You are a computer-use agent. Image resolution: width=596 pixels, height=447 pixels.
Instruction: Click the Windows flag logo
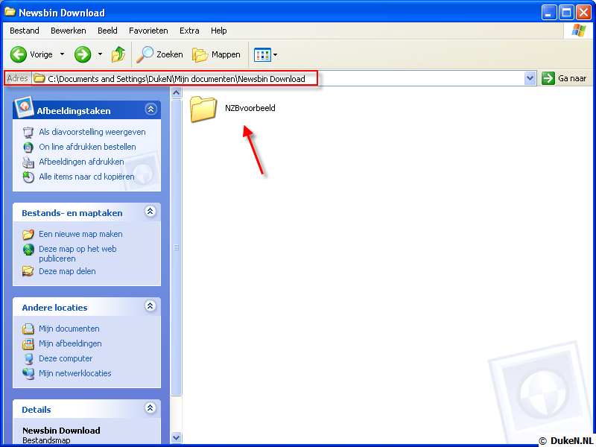(579, 31)
